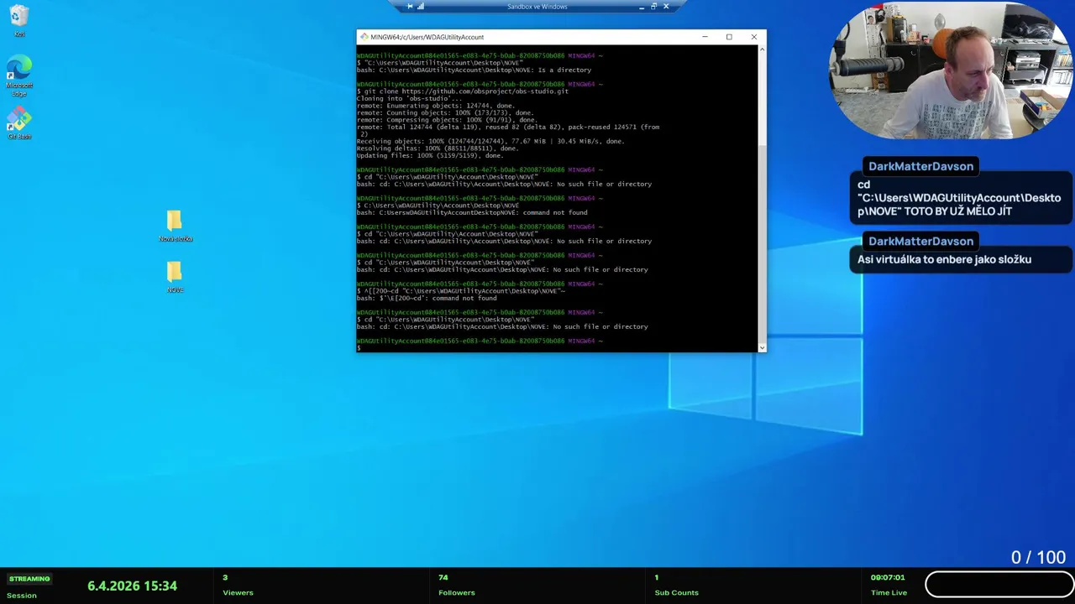
Task: Click the 'Resolving deltas: 100%' line
Action: 438,148
